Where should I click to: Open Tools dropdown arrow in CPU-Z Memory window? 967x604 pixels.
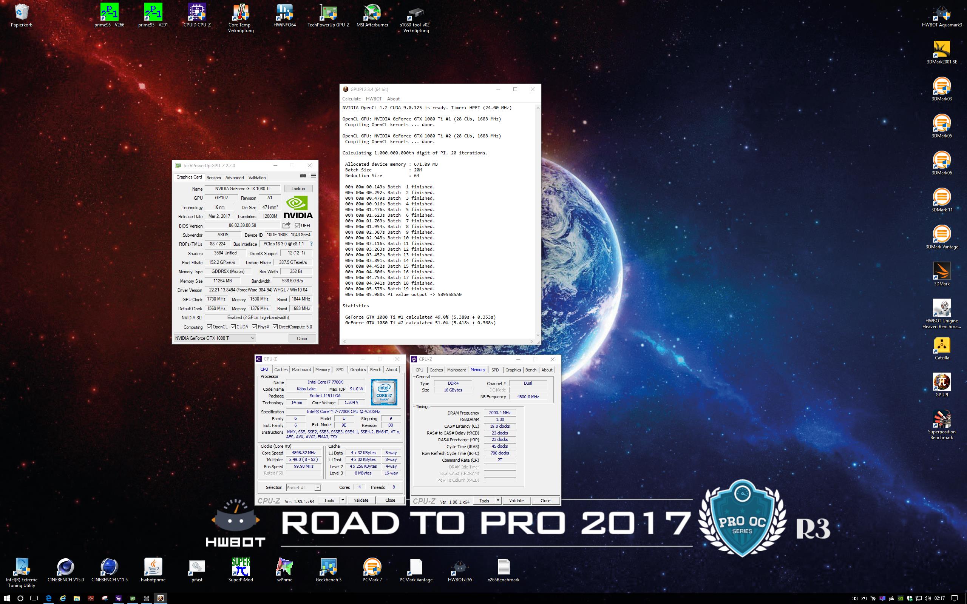(x=498, y=501)
